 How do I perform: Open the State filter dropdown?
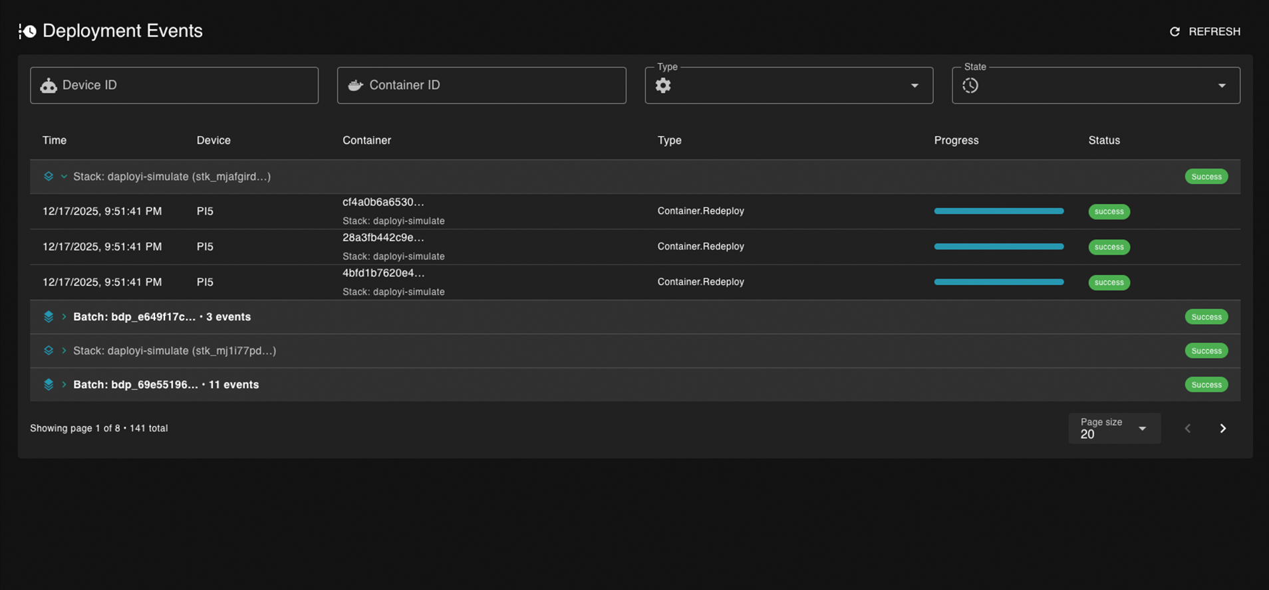1096,85
